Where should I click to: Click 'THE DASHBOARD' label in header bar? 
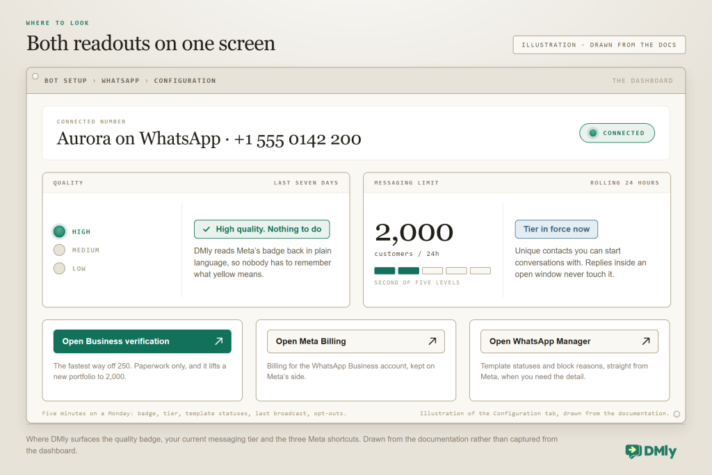pyautogui.click(x=642, y=81)
